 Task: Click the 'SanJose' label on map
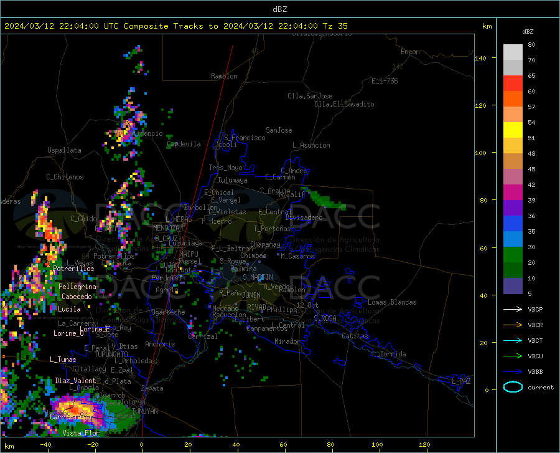click(279, 130)
